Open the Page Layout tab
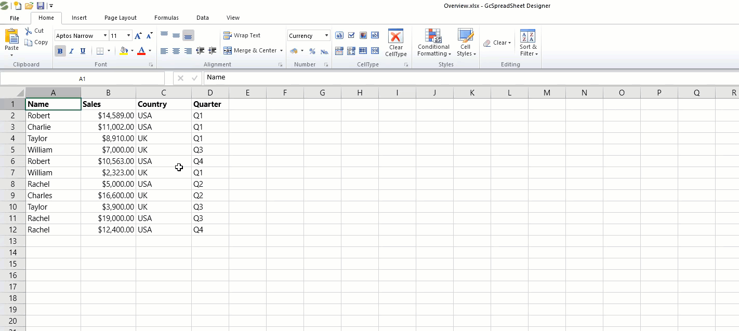The height and width of the screenshot is (331, 739). (121, 18)
